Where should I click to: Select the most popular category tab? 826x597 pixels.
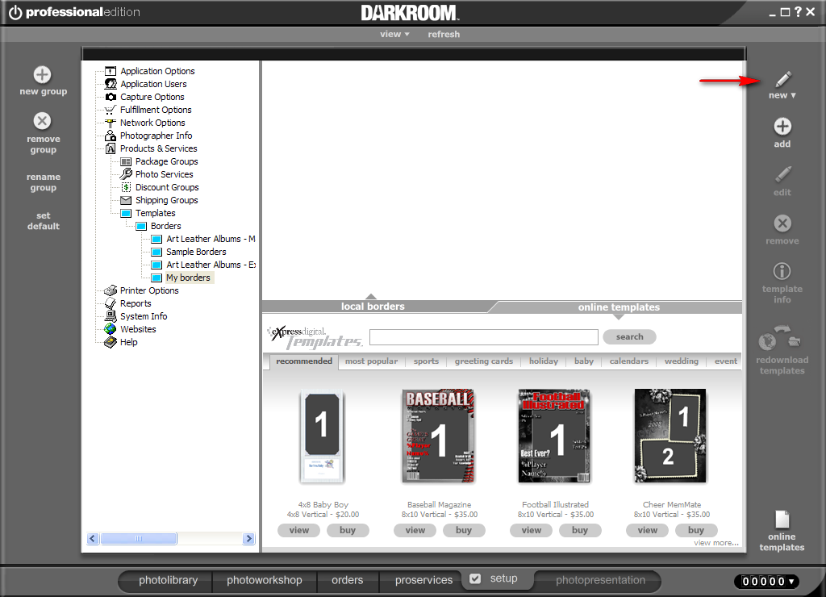371,361
